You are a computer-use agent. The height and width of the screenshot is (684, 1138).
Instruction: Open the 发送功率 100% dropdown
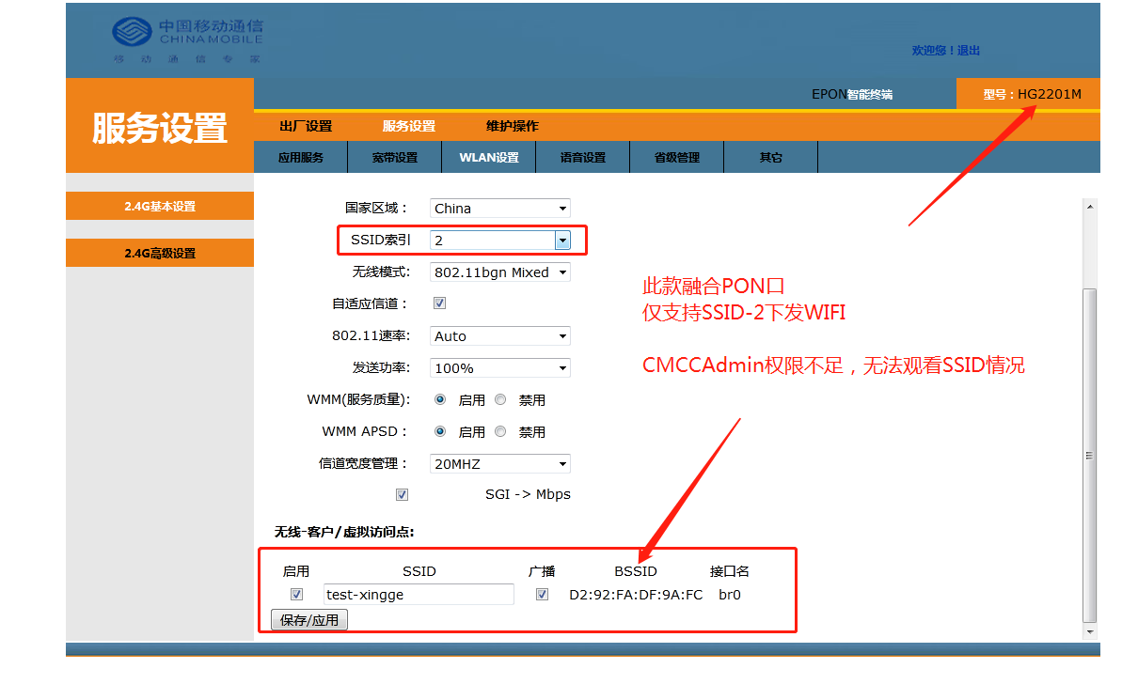coord(499,368)
